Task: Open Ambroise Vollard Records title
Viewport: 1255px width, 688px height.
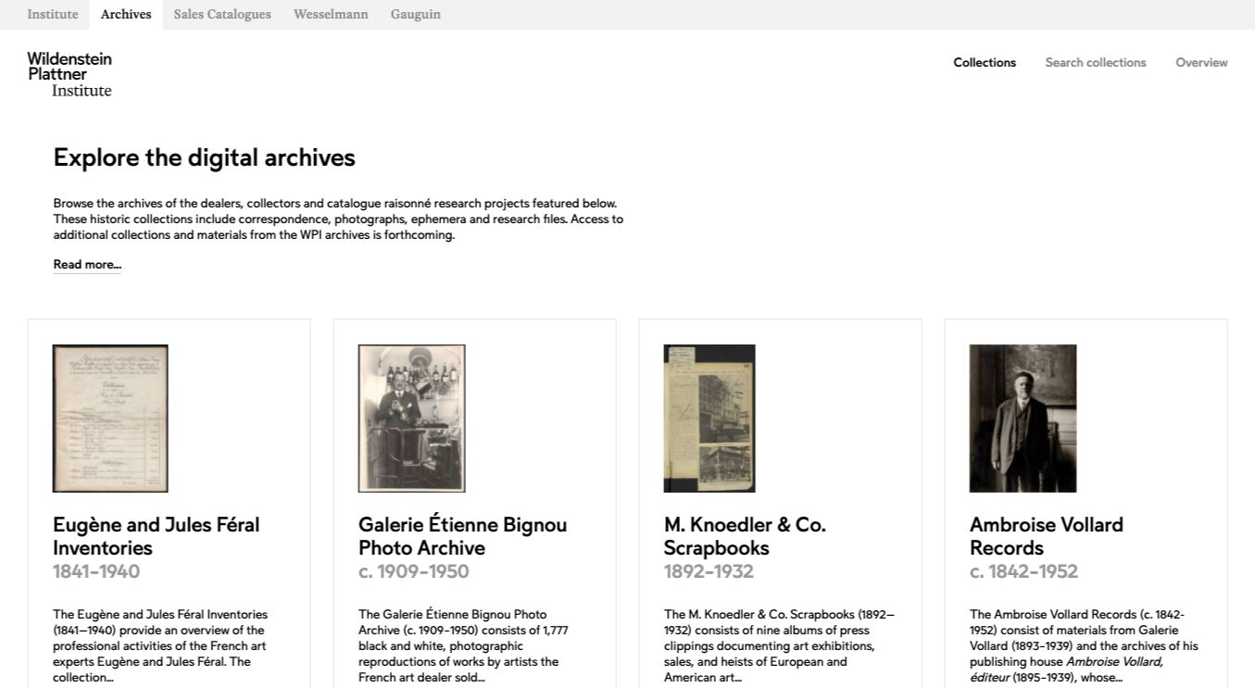Action: pos(1047,536)
